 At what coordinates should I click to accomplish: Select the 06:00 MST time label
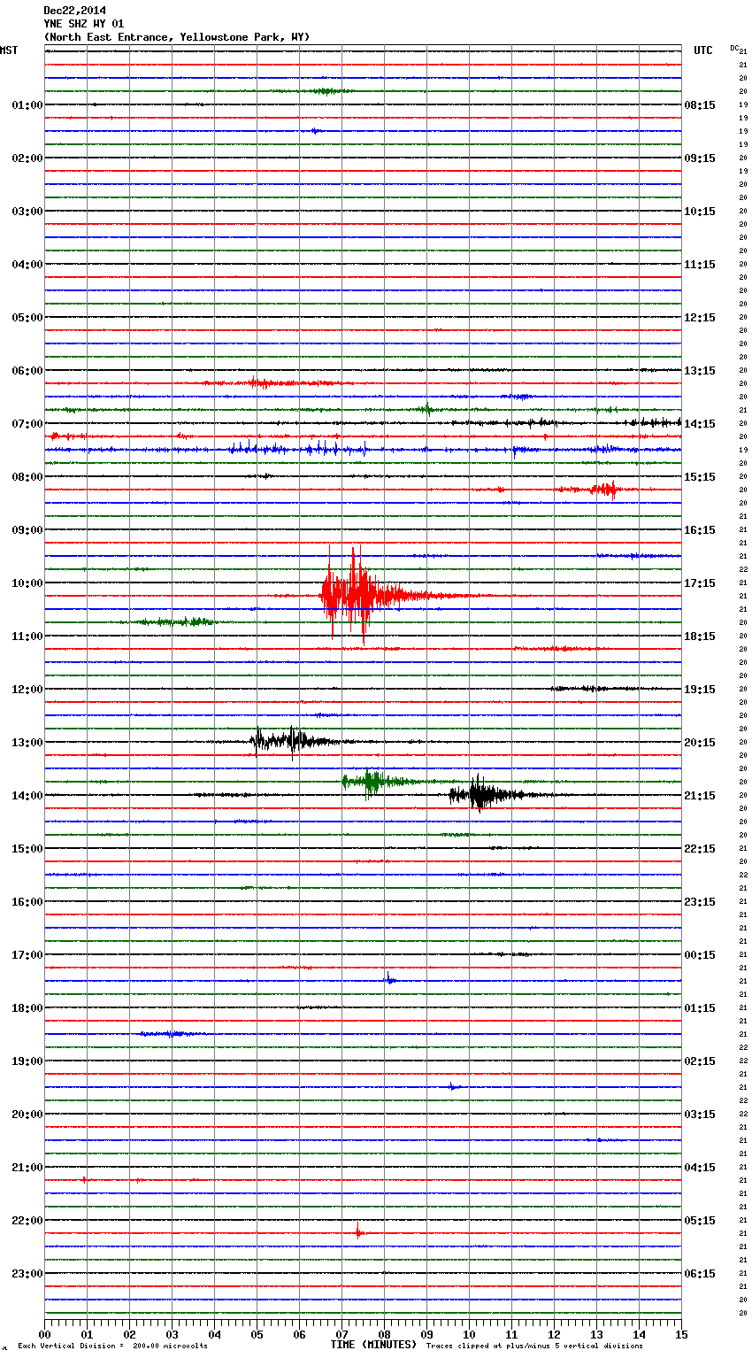tap(27, 371)
